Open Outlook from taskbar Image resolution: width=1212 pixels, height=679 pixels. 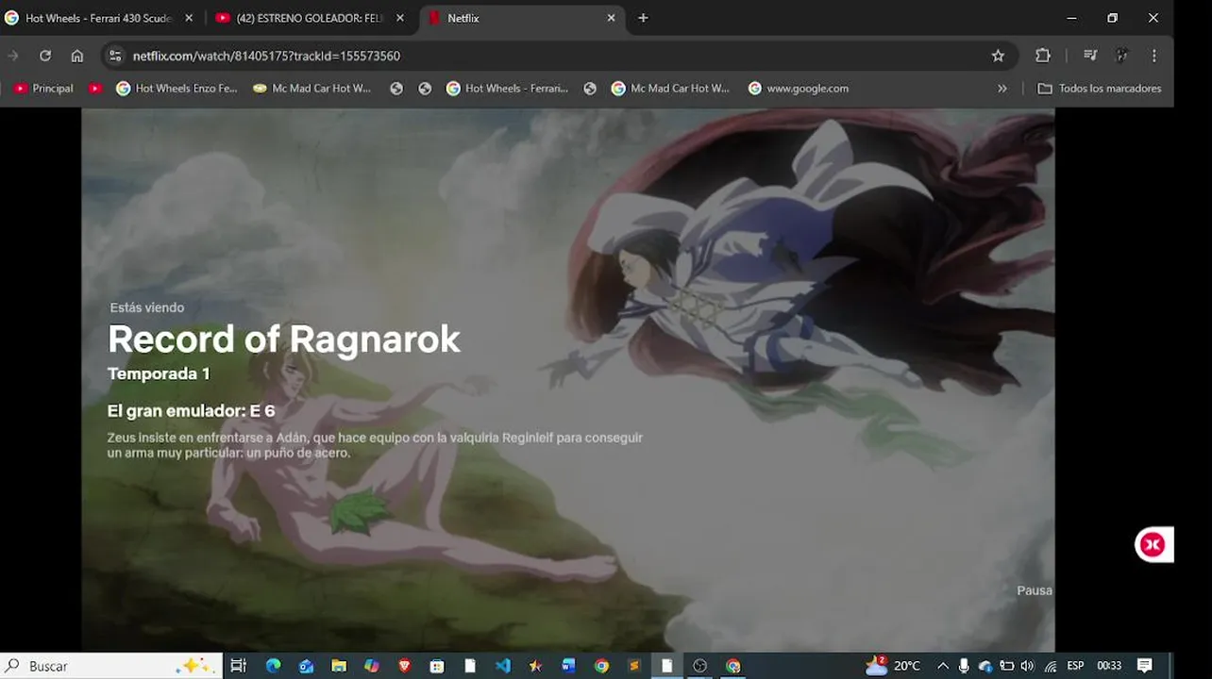306,666
